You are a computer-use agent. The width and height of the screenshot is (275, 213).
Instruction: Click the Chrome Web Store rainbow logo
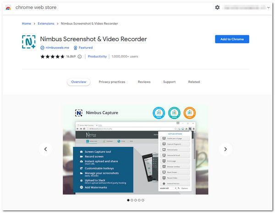(8, 7)
